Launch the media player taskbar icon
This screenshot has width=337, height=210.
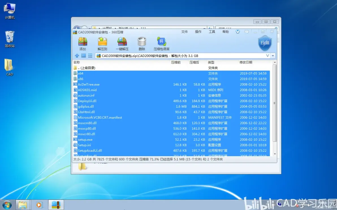coord(39,205)
